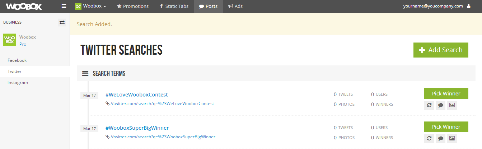This screenshot has height=149, width=482.
Task: Click the Users count for #WooboxSuperBigWinner
Action: tap(379, 128)
